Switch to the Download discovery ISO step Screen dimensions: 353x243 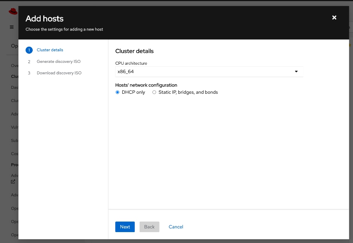tap(59, 73)
